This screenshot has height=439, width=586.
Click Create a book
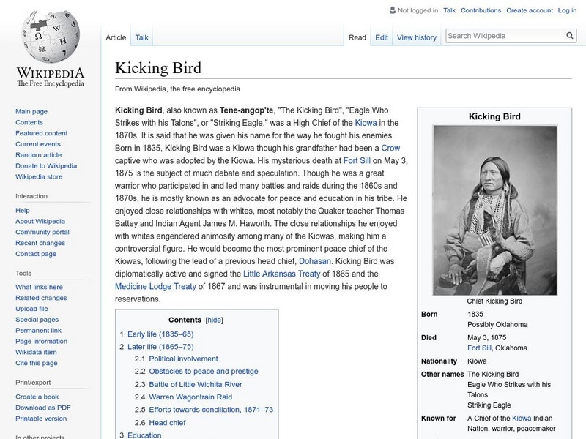tap(37, 397)
